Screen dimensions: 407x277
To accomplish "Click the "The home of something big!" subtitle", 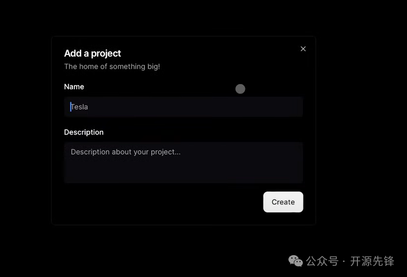I will [x=112, y=67].
